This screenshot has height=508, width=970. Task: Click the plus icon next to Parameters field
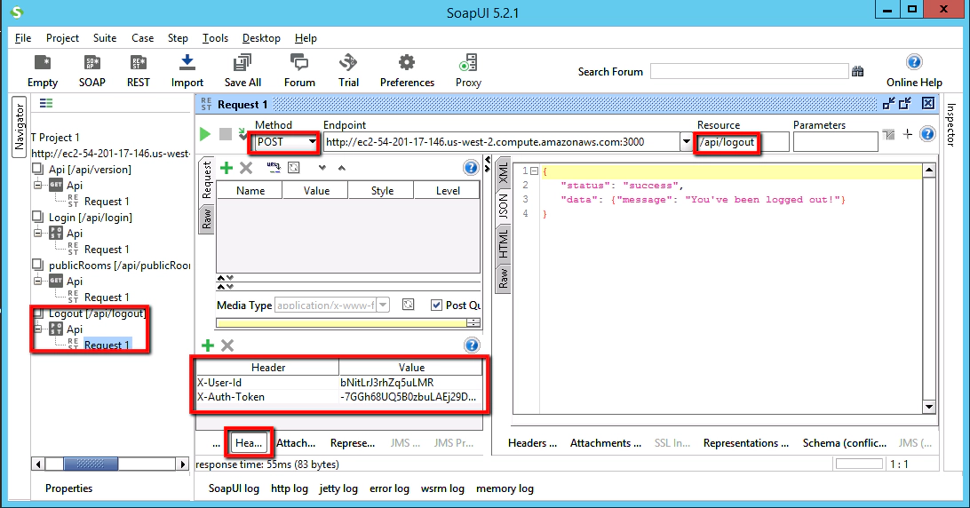click(908, 133)
